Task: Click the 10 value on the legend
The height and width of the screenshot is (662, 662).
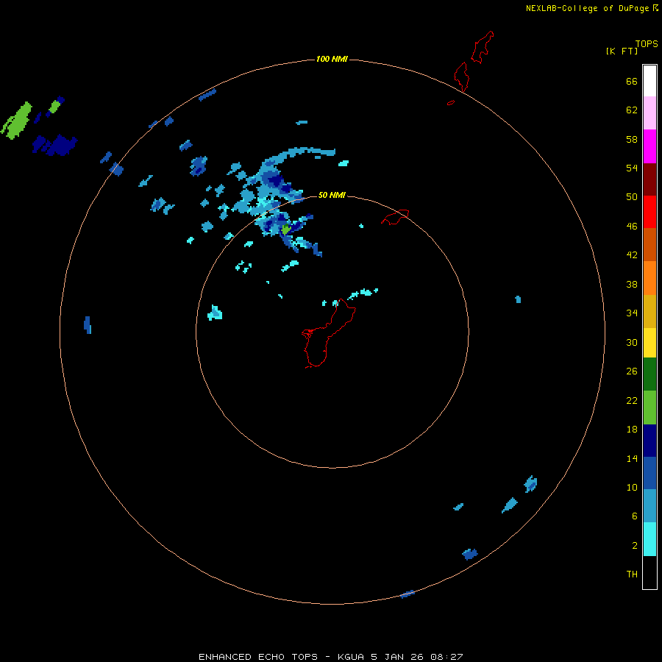Action: click(x=632, y=487)
